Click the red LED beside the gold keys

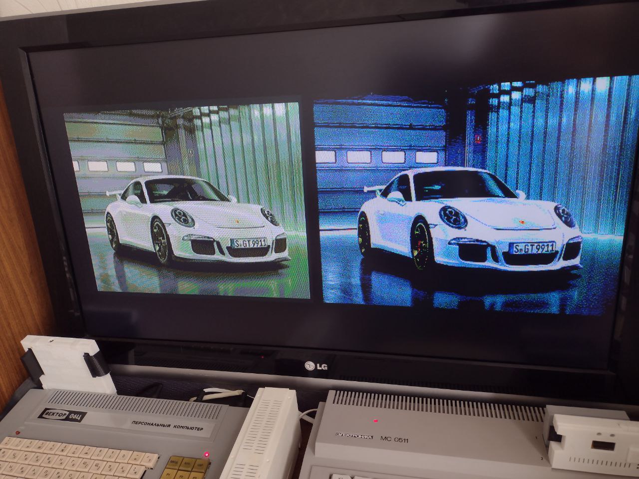click(x=205, y=454)
